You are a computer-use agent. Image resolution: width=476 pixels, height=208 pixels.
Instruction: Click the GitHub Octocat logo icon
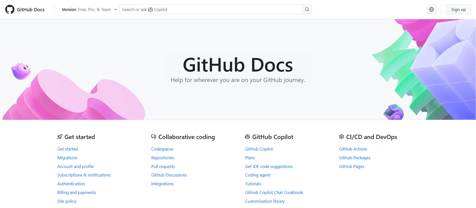coord(10,9)
